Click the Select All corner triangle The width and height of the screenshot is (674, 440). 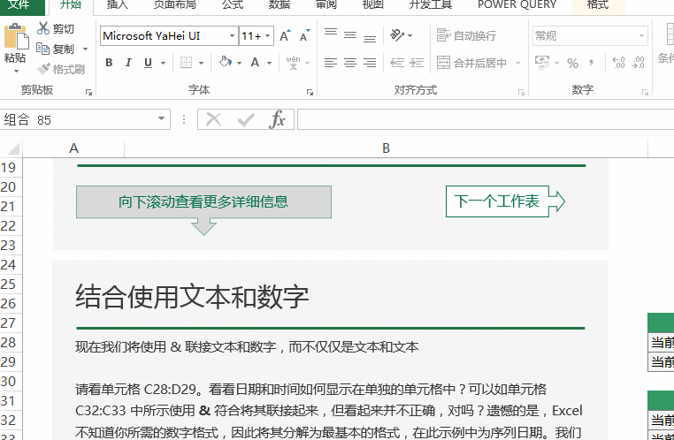pos(13,148)
